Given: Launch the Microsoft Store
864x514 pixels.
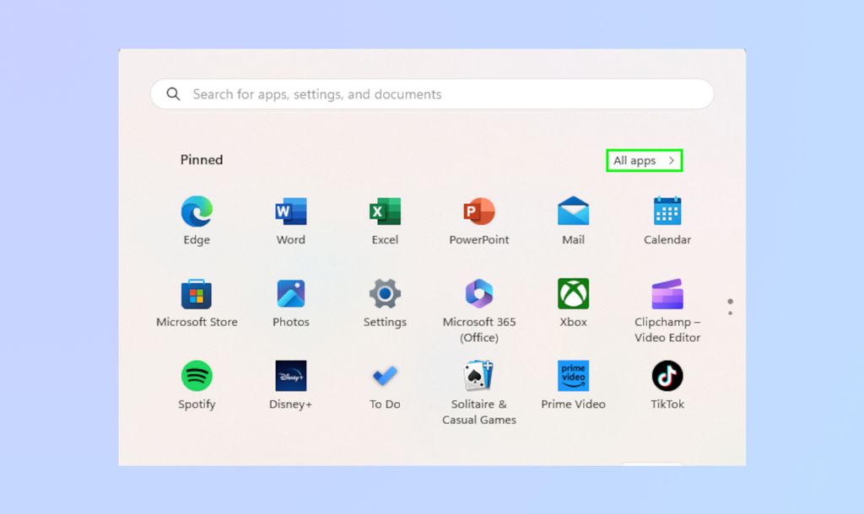Looking at the screenshot, I should (x=196, y=295).
